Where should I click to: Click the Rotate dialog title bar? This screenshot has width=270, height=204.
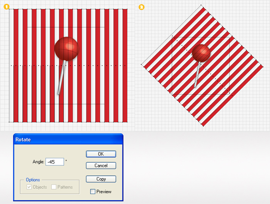click(68, 139)
